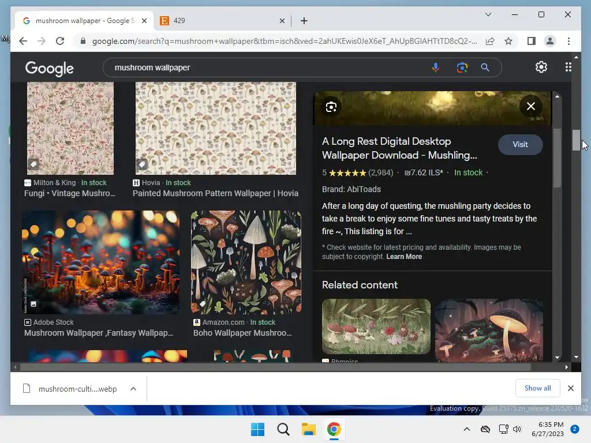Click Chrome icon in taskbar
This screenshot has height=443, width=591.
(x=334, y=429)
